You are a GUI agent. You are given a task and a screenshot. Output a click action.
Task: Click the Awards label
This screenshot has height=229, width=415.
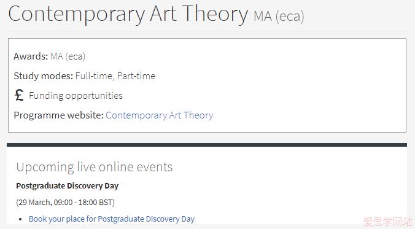pos(31,56)
